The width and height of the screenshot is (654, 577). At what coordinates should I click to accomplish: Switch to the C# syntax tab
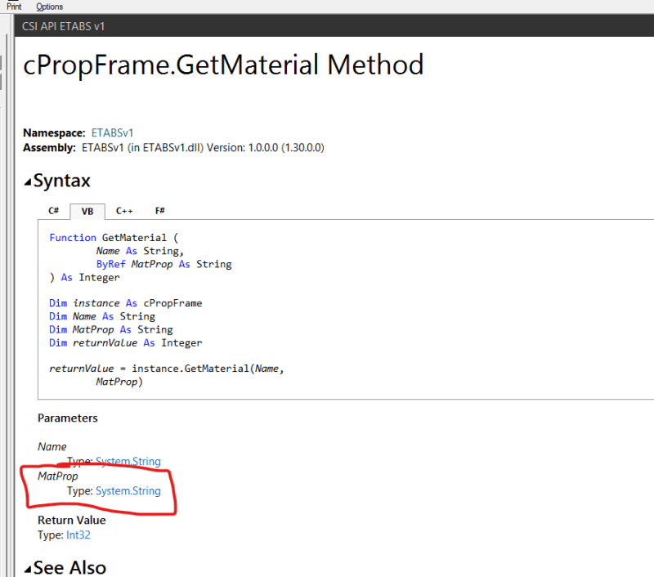coord(53,211)
